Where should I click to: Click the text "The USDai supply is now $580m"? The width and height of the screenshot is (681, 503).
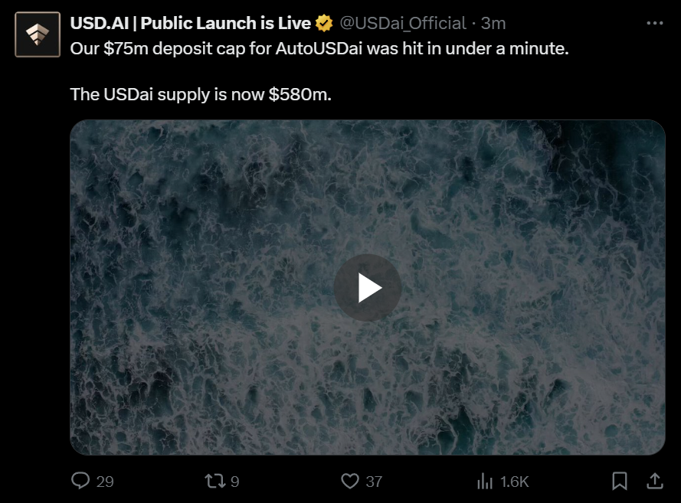tap(201, 94)
